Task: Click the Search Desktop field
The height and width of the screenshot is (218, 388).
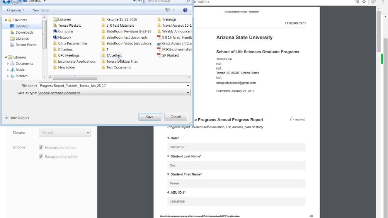Action: click(x=165, y=1)
